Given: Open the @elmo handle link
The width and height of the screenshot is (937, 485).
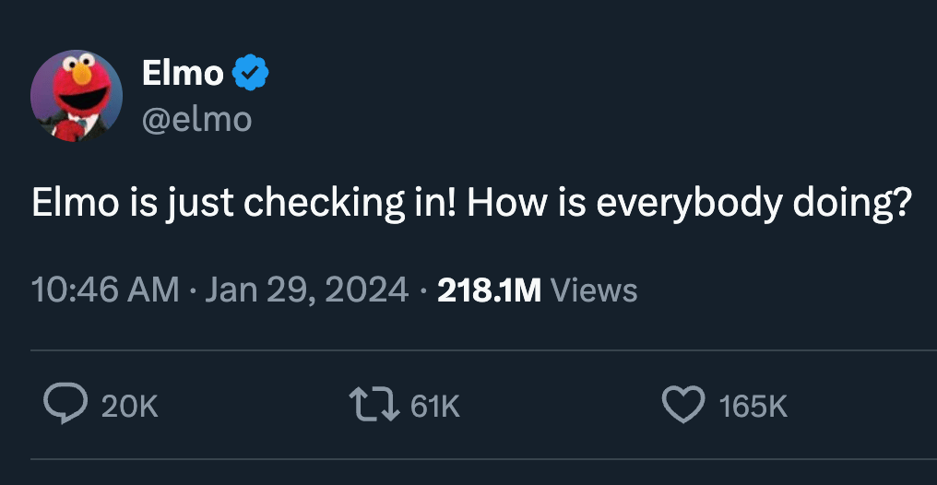Looking at the screenshot, I should [196, 118].
